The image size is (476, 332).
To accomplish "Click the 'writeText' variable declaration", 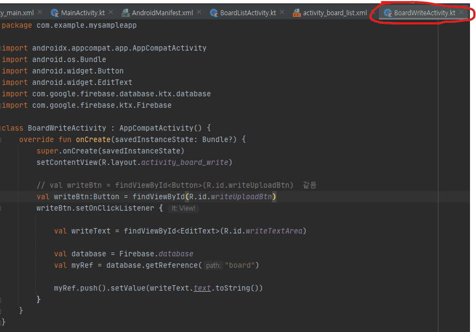I will [91, 231].
